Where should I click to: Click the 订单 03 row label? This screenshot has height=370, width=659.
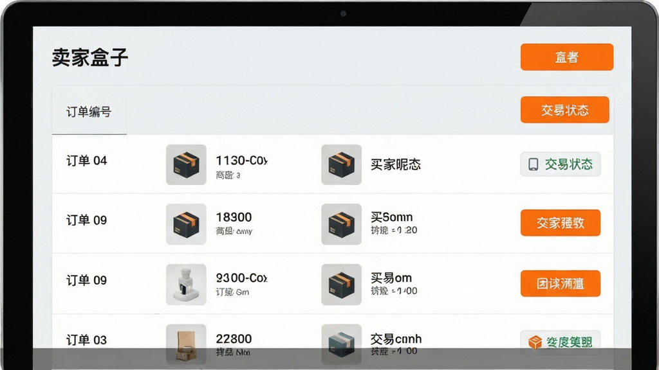tap(87, 340)
